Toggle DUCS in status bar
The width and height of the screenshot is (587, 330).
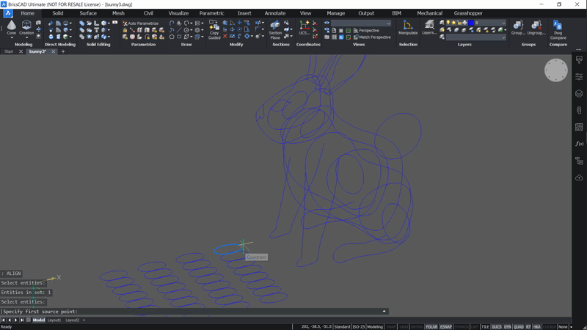497,327
